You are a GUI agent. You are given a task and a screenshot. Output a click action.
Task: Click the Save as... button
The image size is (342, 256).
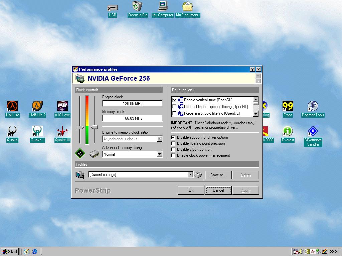click(x=218, y=175)
